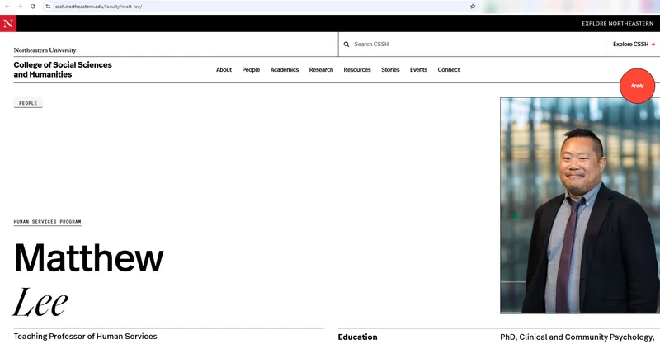This screenshot has width=660, height=344.
Task: Open the Academics menu
Action: [285, 70]
